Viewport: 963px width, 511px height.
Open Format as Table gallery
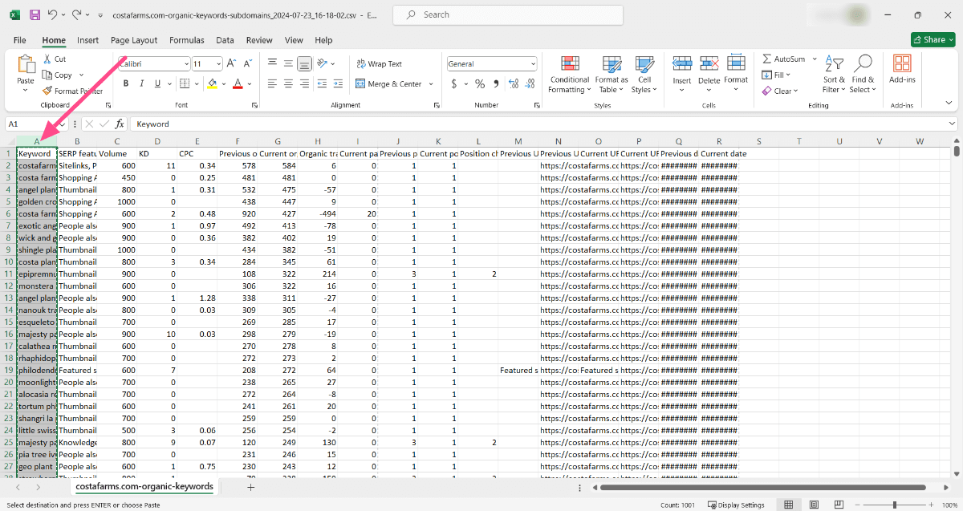[x=612, y=74]
